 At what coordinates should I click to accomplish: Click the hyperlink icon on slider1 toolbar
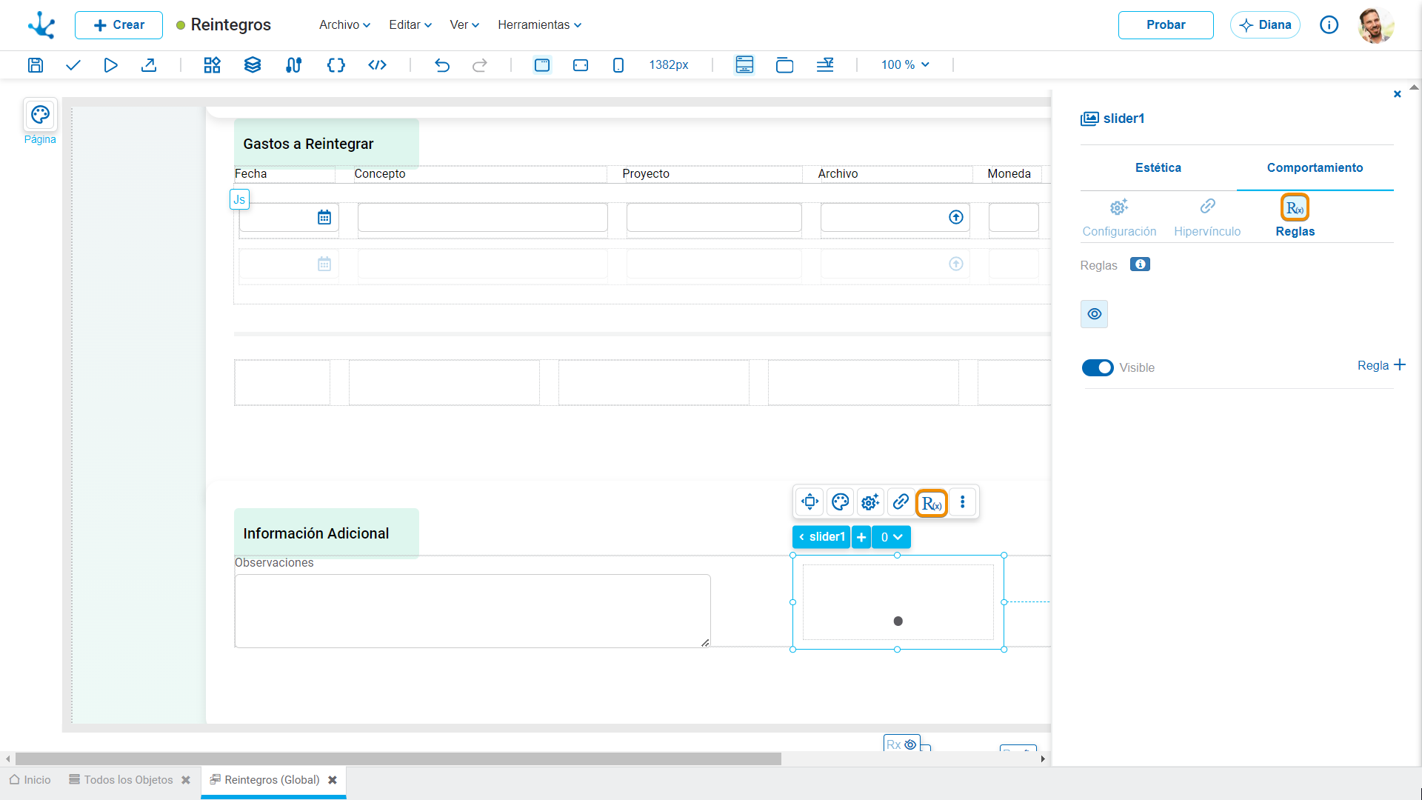click(x=901, y=502)
